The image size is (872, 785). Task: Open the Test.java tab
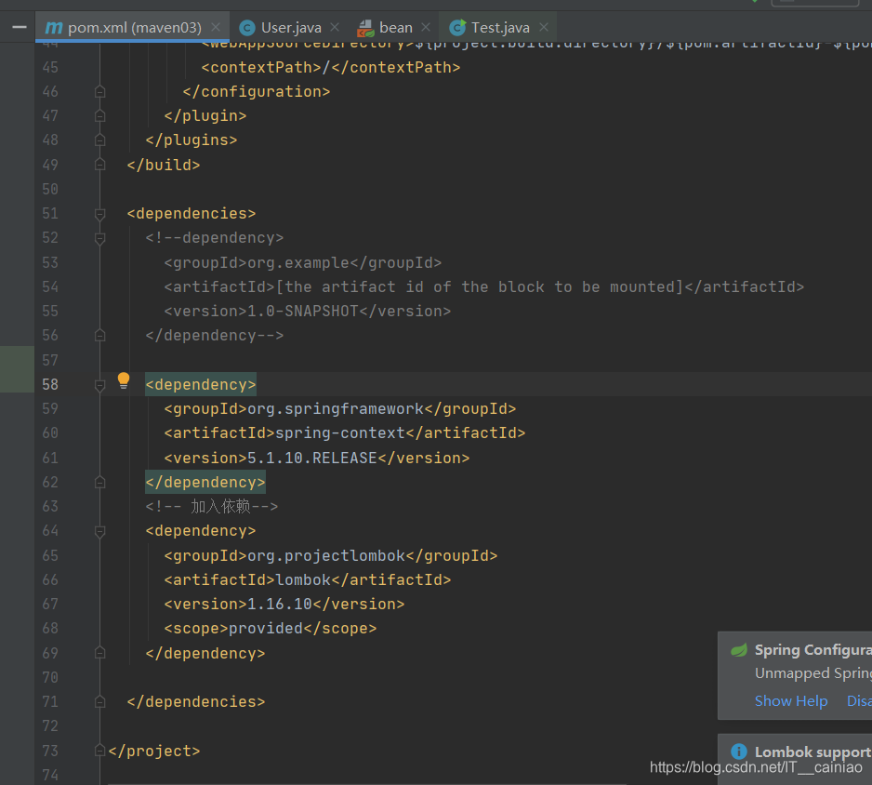[x=499, y=27]
